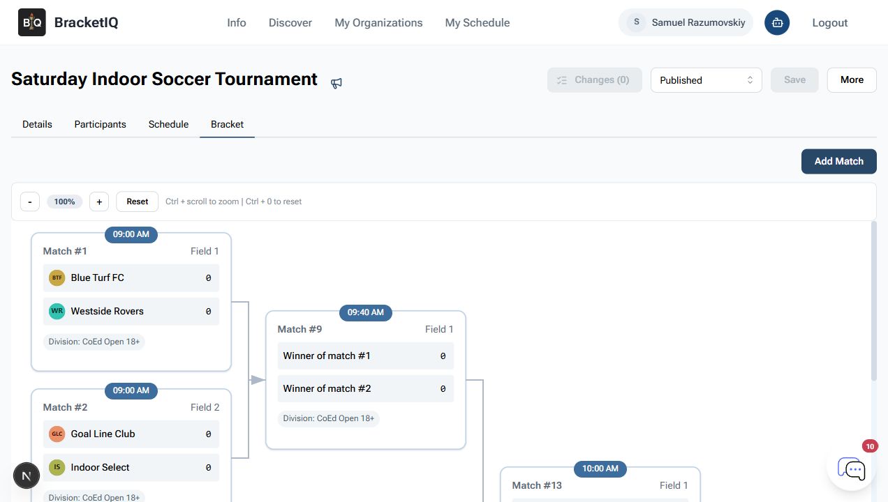The image size is (888, 502).
Task: Switch to the Participants tab
Action: [101, 124]
